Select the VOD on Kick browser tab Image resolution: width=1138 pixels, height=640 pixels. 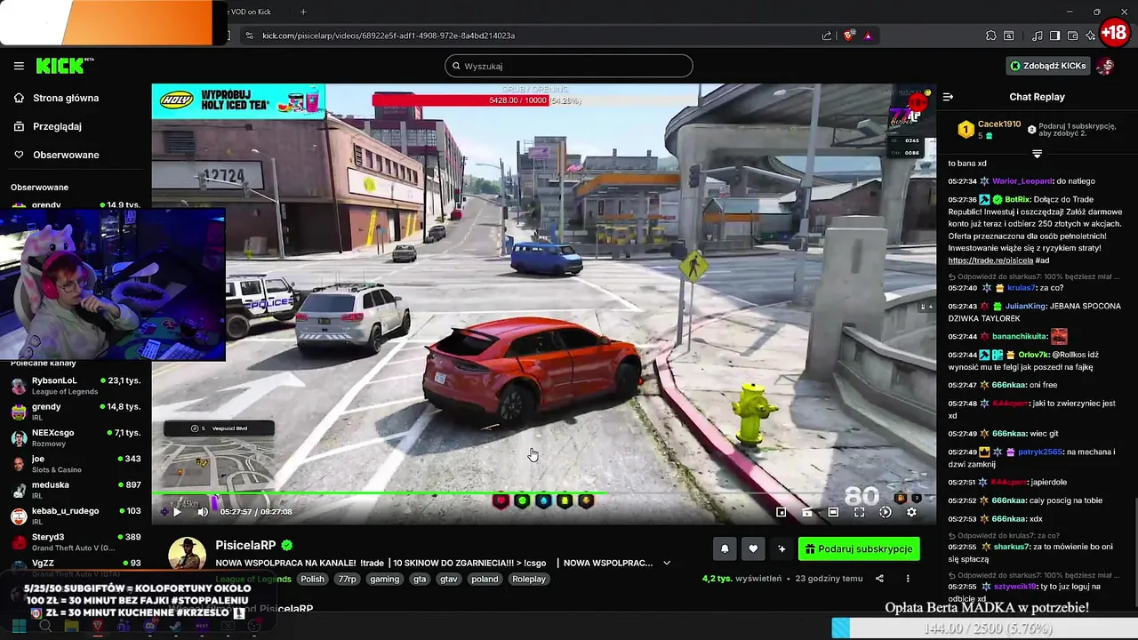coord(253,12)
